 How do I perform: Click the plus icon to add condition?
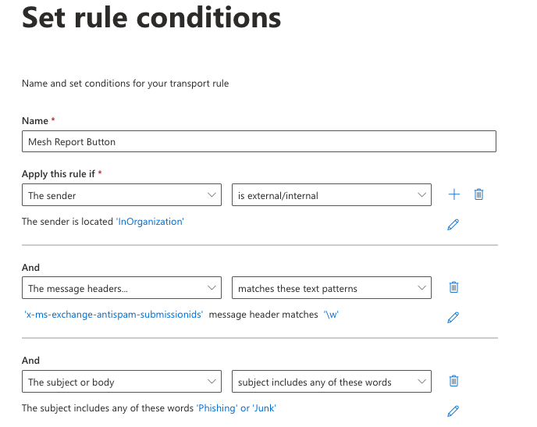coord(454,194)
